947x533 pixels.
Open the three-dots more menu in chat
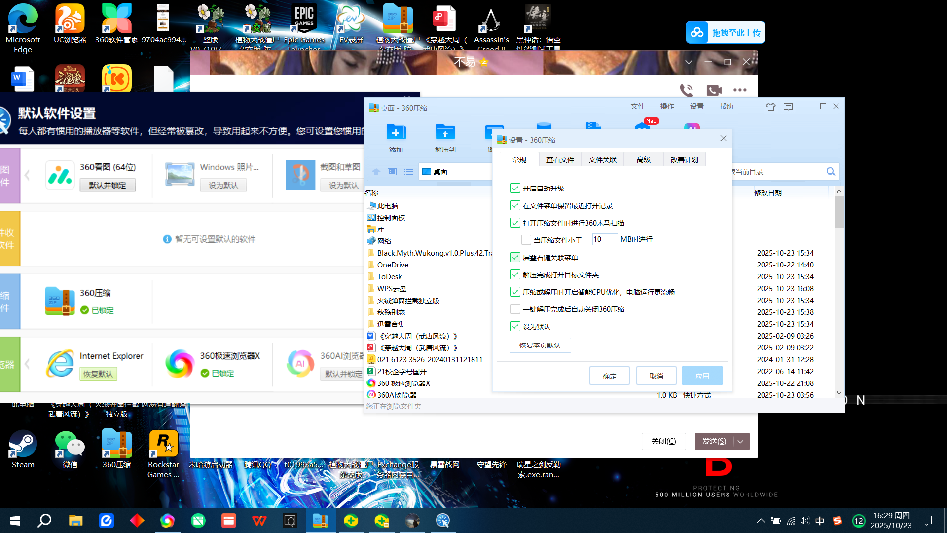[x=740, y=90]
